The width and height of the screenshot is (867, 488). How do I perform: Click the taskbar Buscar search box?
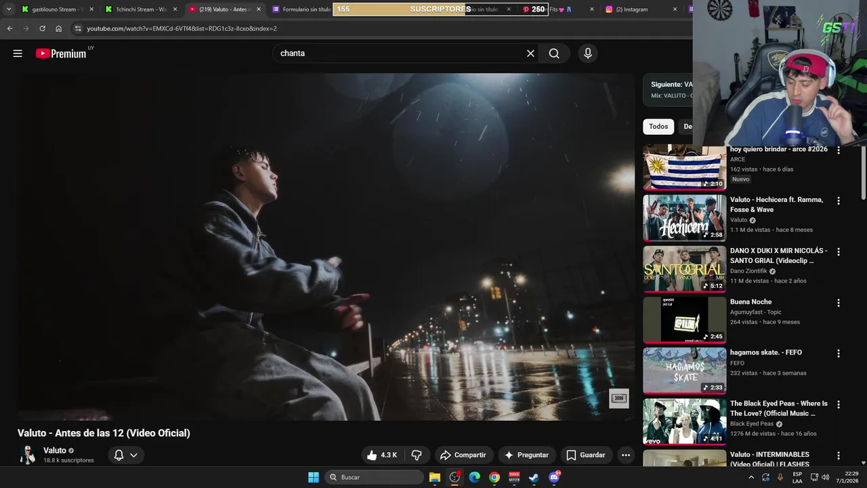pos(374,477)
